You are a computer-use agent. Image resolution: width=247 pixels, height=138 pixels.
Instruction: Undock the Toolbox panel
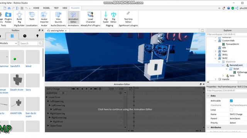[39, 30]
